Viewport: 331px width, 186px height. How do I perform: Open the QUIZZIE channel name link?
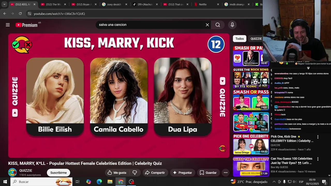point(26,171)
